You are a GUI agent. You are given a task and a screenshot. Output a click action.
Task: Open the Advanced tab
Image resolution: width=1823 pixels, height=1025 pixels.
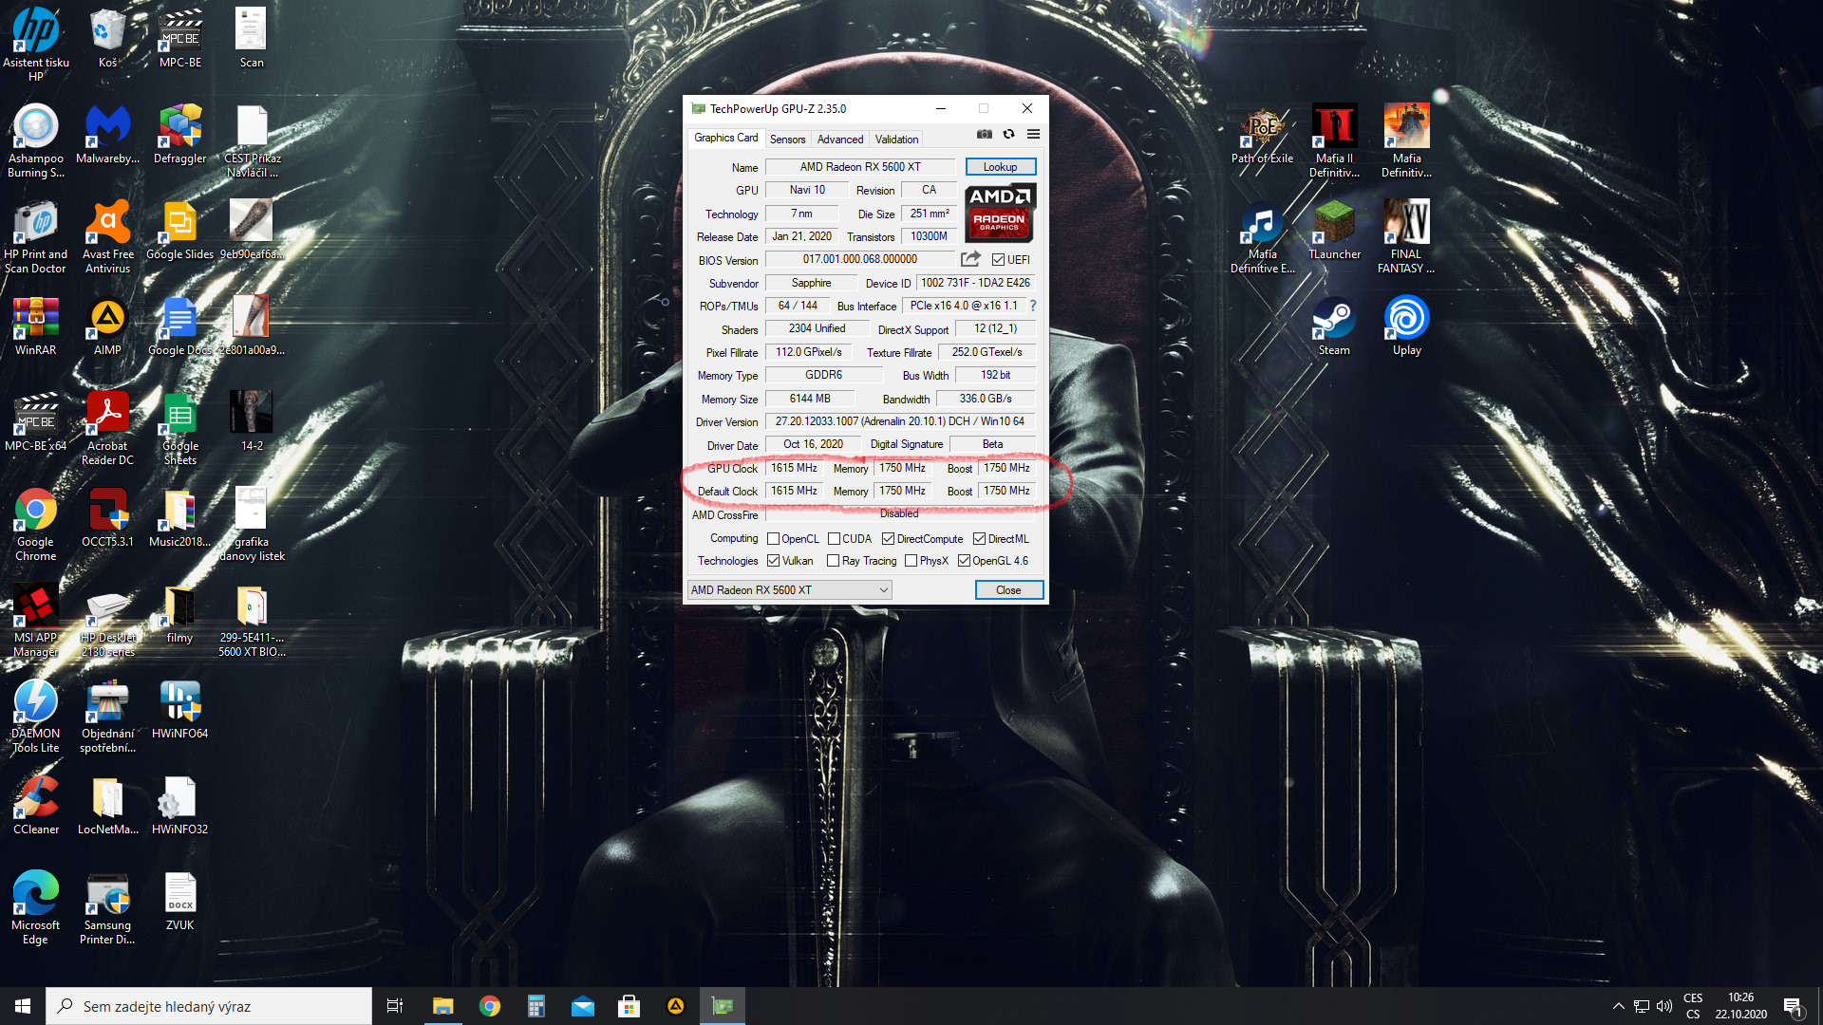point(840,140)
